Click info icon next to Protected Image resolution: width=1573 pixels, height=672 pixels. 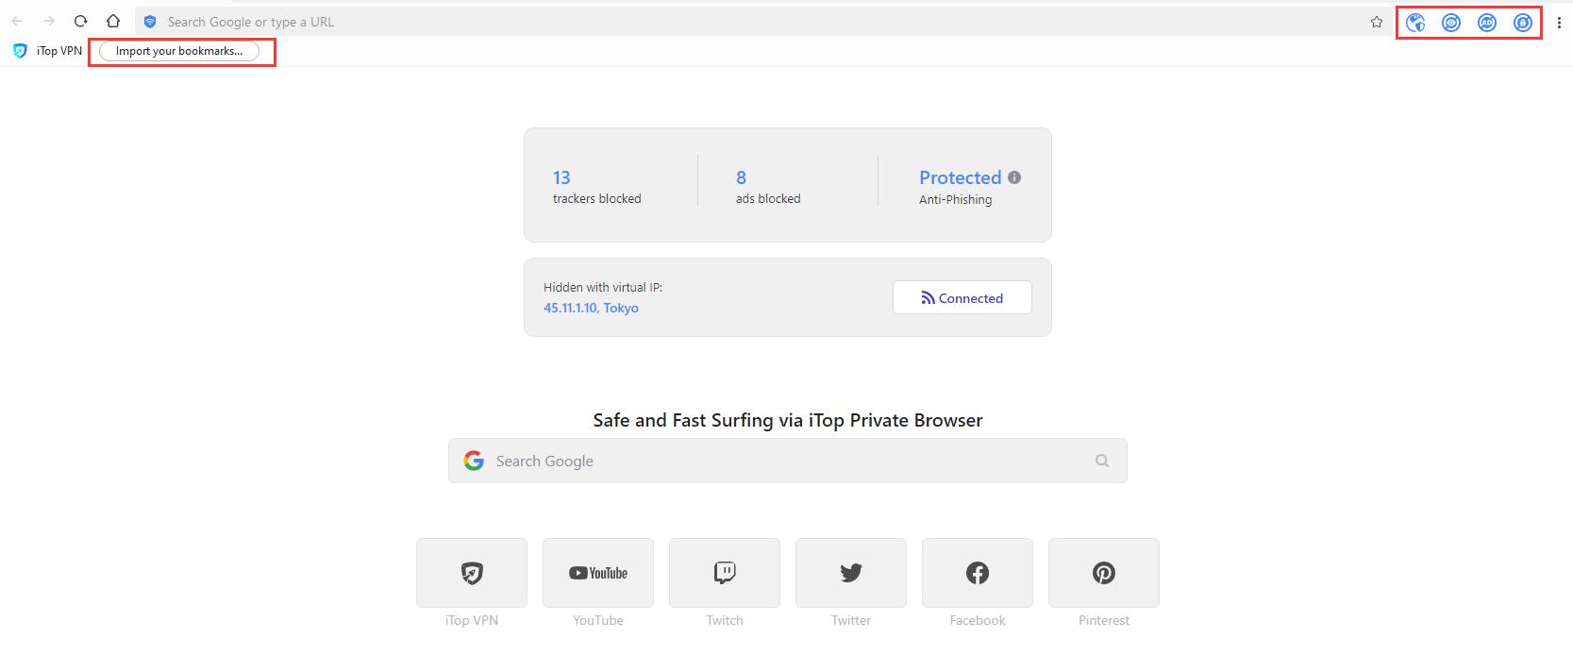[x=1014, y=177]
